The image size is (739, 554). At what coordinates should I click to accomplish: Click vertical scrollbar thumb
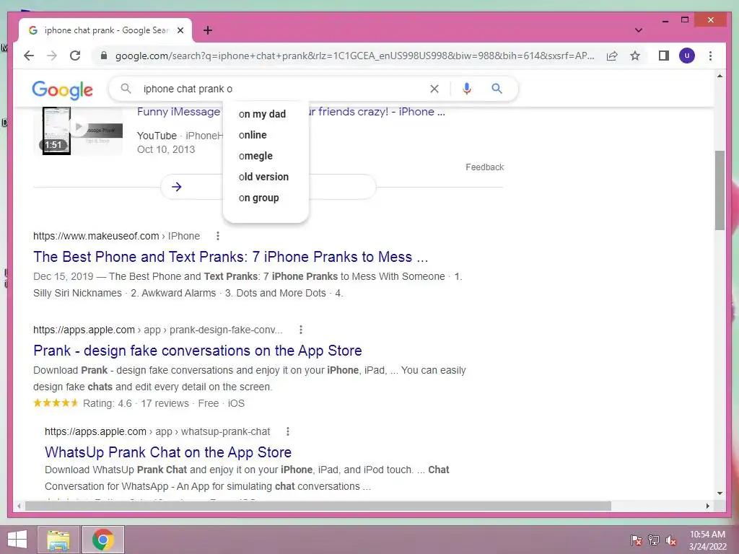point(720,190)
